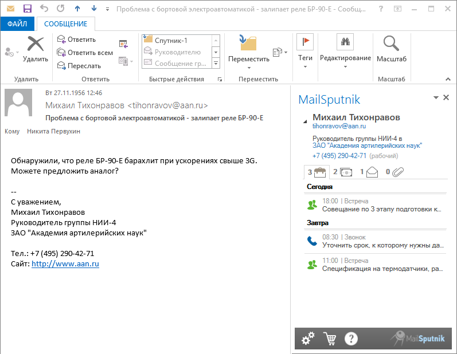Open Быстрые действия dialog launcher
457x354 pixels.
[x=220, y=79]
